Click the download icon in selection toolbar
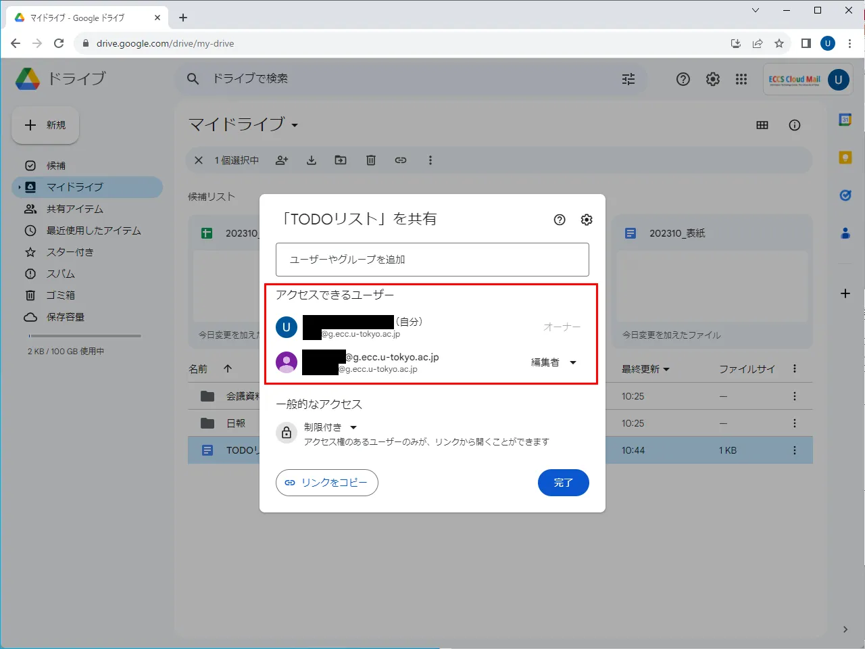The image size is (865, 649). 312,160
